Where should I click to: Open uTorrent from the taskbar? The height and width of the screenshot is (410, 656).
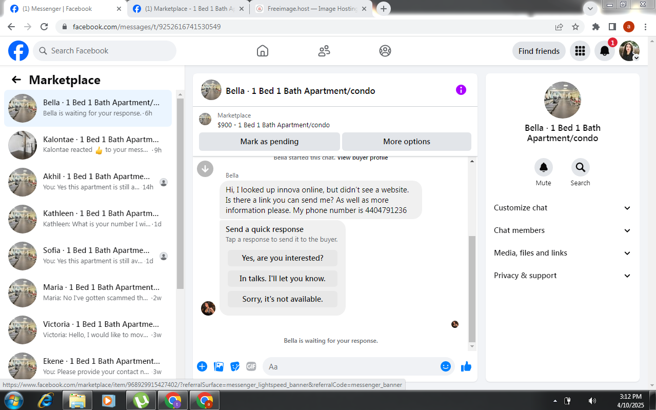point(141,400)
